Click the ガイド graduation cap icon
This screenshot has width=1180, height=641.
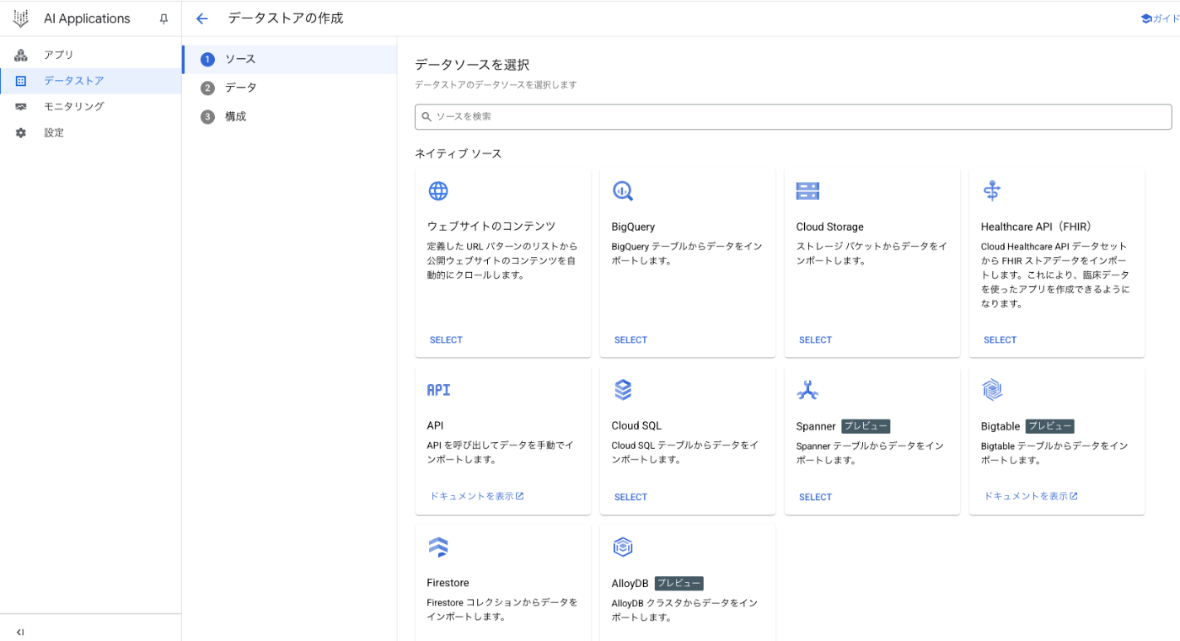tap(1146, 19)
